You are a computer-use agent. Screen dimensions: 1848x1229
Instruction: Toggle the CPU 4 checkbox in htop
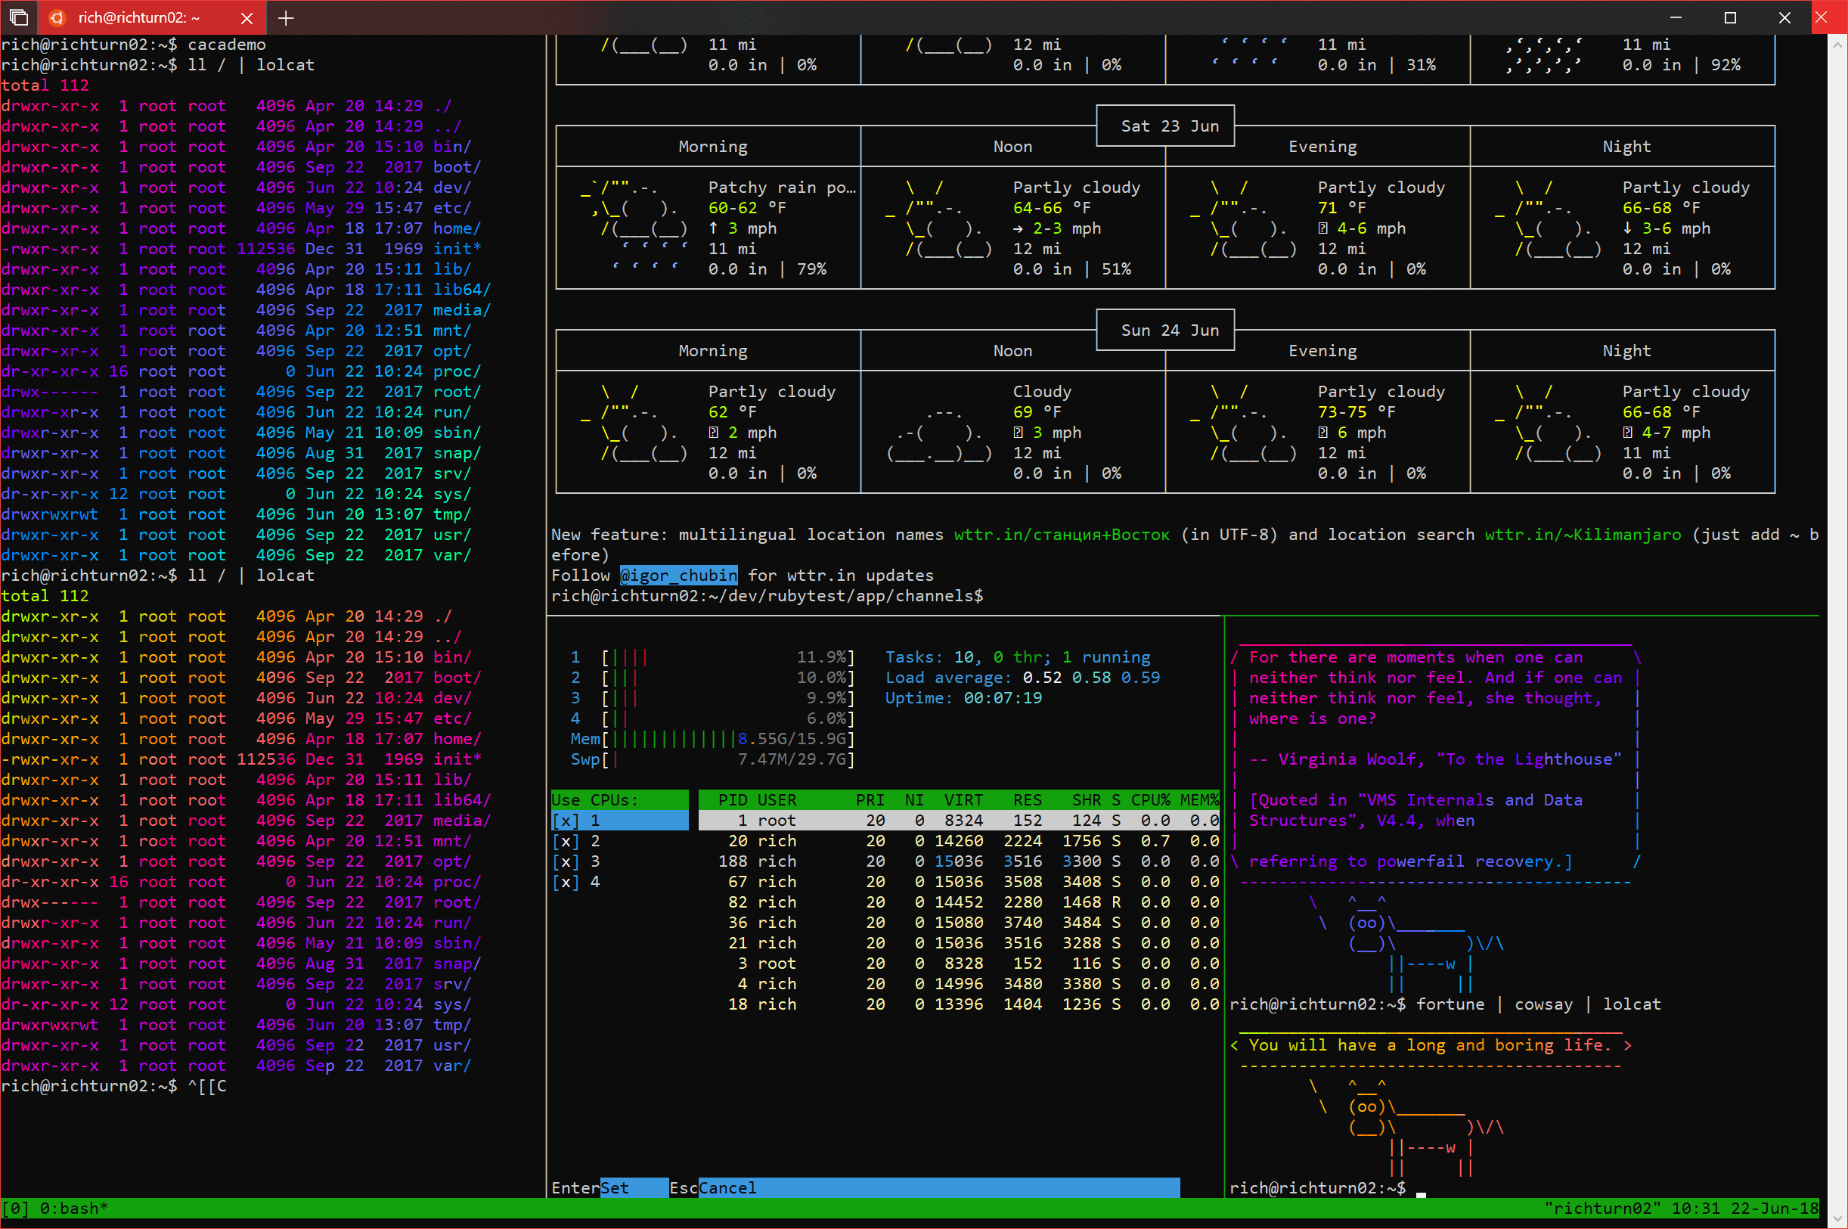pos(566,881)
